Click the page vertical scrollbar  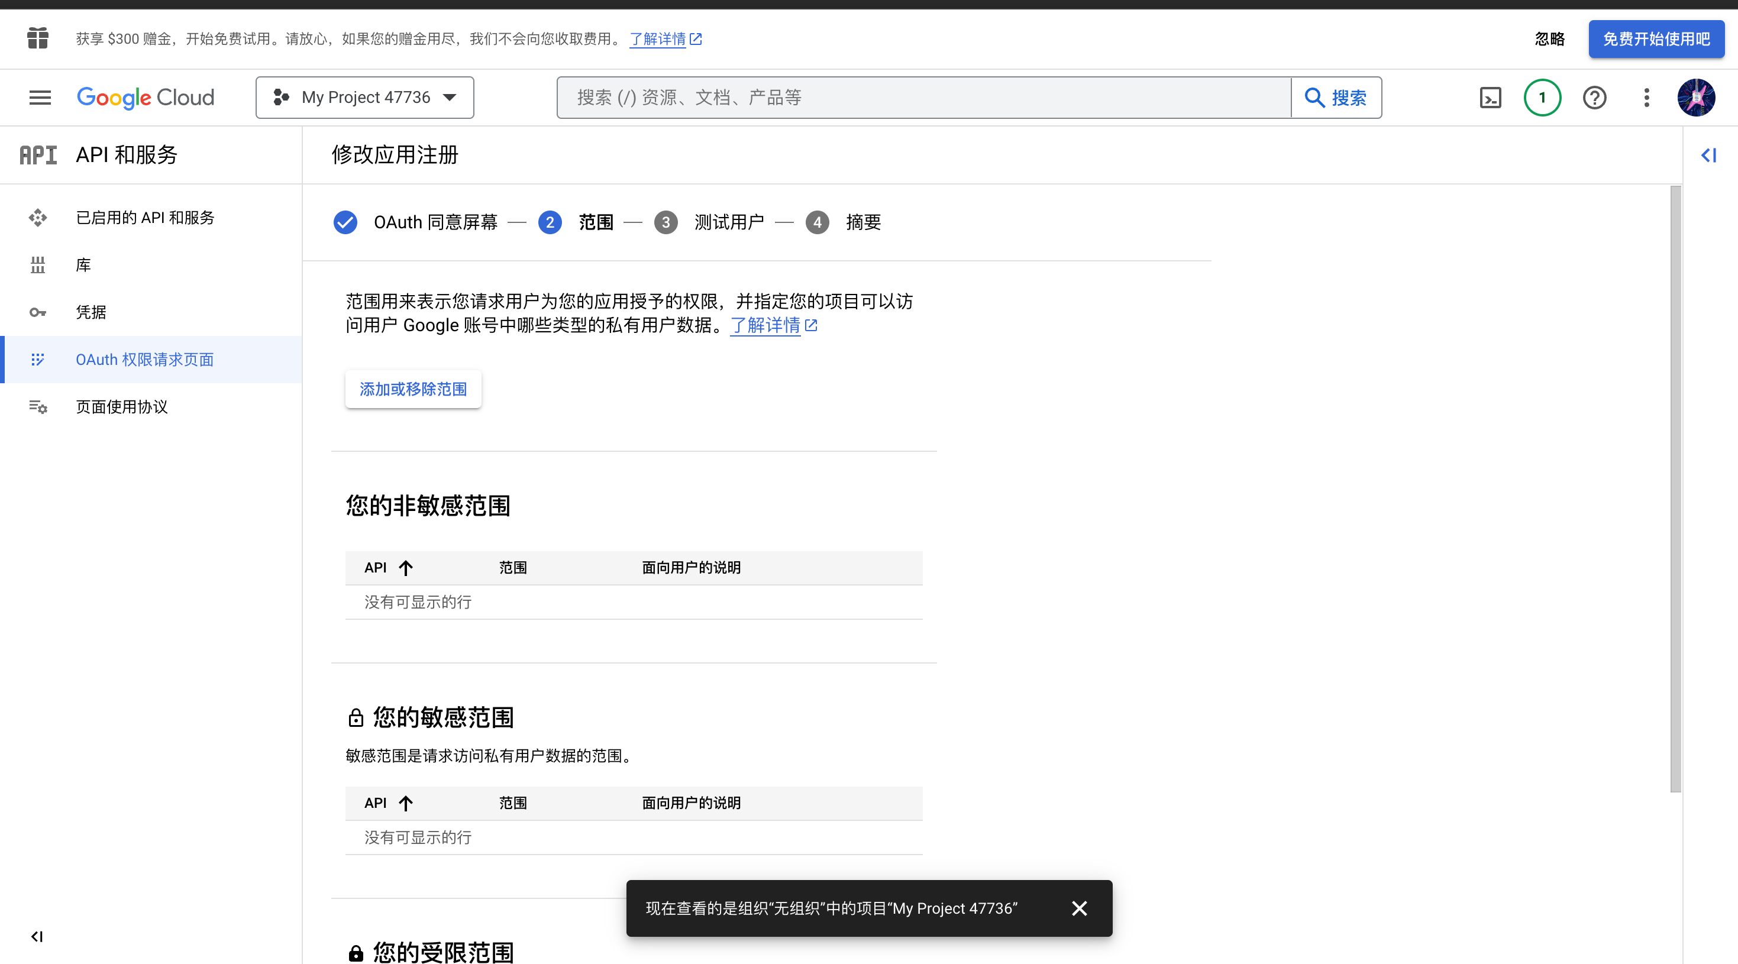click(1675, 489)
